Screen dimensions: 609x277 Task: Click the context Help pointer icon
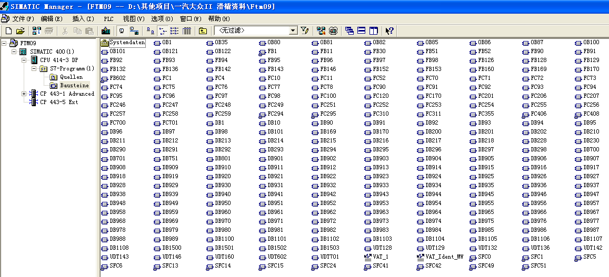click(390, 31)
